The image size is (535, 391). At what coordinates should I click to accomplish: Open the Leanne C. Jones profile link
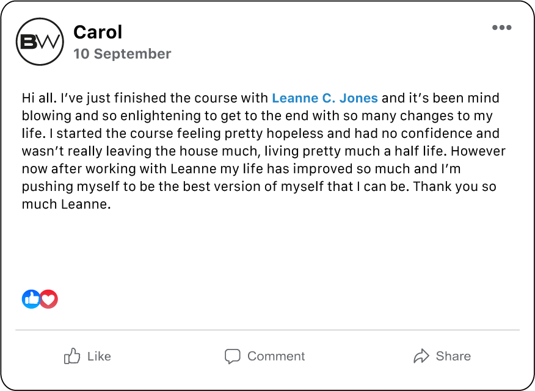(324, 98)
